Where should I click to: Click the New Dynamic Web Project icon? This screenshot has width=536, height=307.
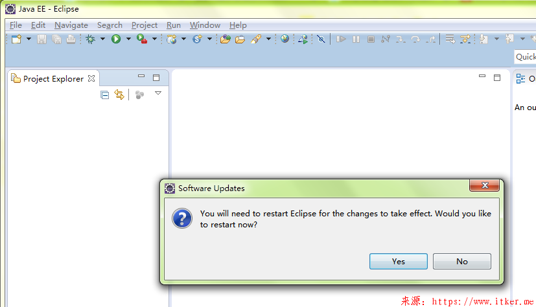tap(172, 40)
